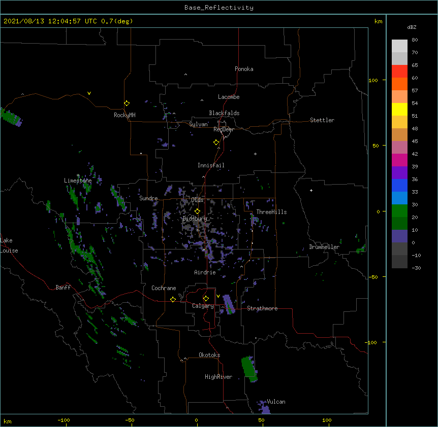The height and width of the screenshot is (427, 438).
Task: Click the Calgary city label
Action: [203, 306]
